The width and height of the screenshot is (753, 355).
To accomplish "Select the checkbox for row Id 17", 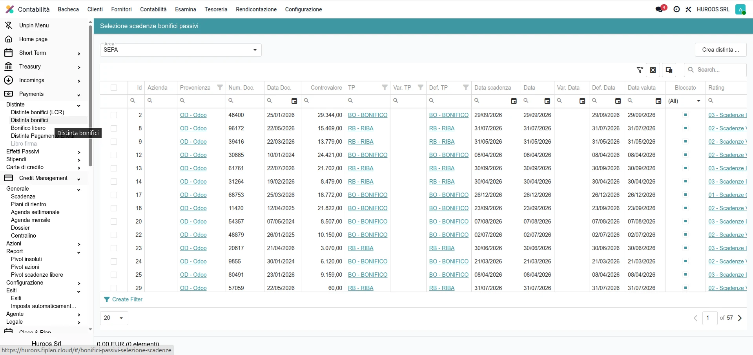I will tap(114, 195).
